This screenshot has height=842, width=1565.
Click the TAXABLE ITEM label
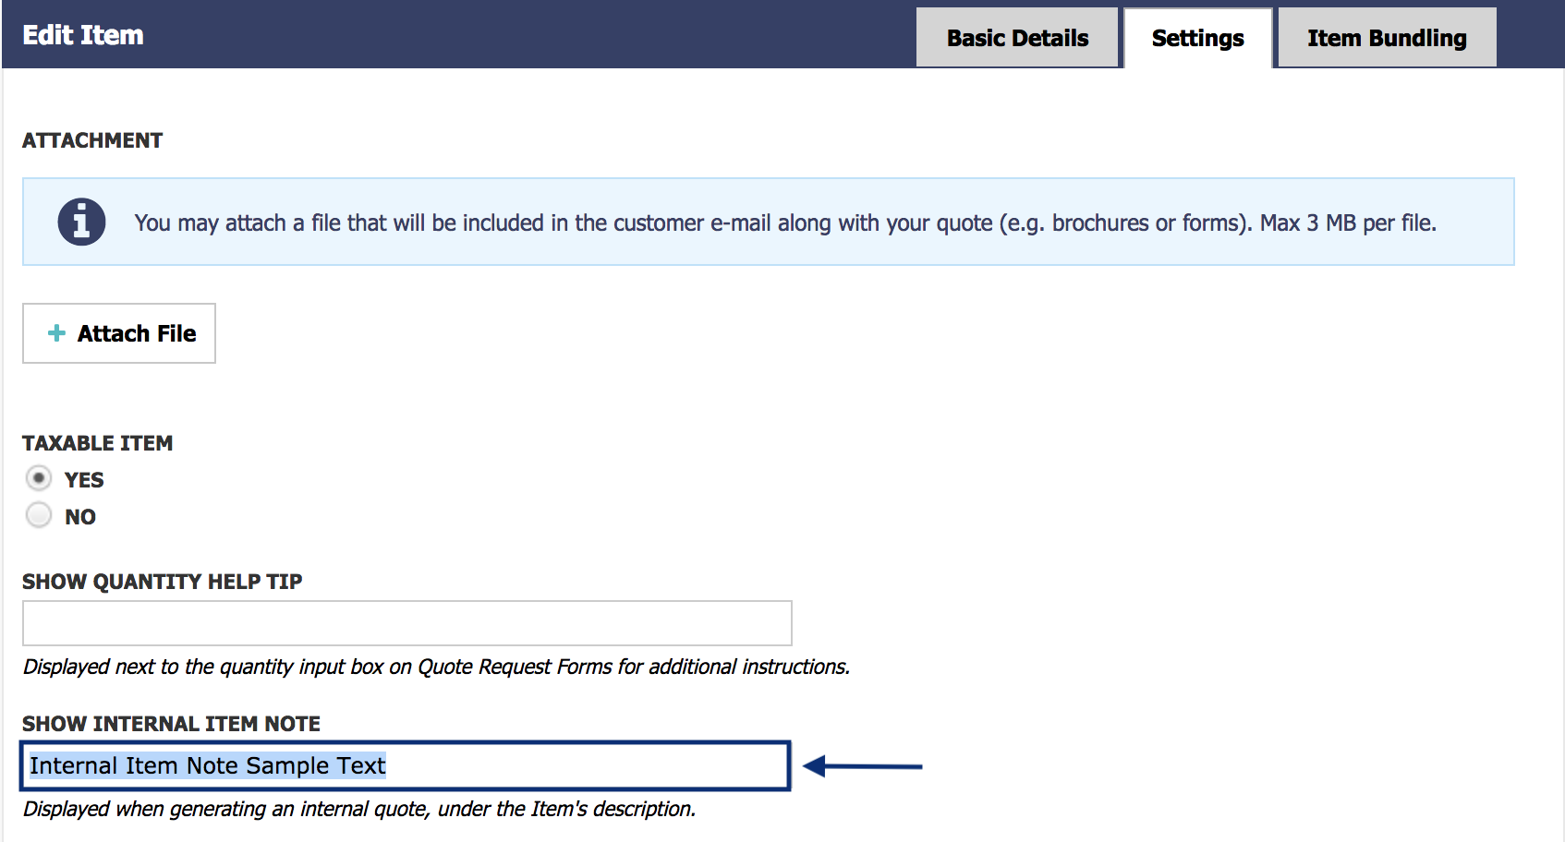(x=98, y=443)
